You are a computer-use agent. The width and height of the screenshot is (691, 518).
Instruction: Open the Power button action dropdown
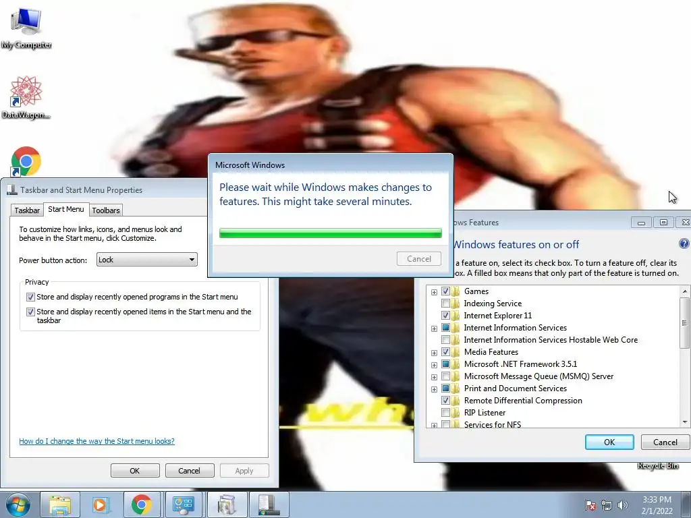tap(146, 260)
